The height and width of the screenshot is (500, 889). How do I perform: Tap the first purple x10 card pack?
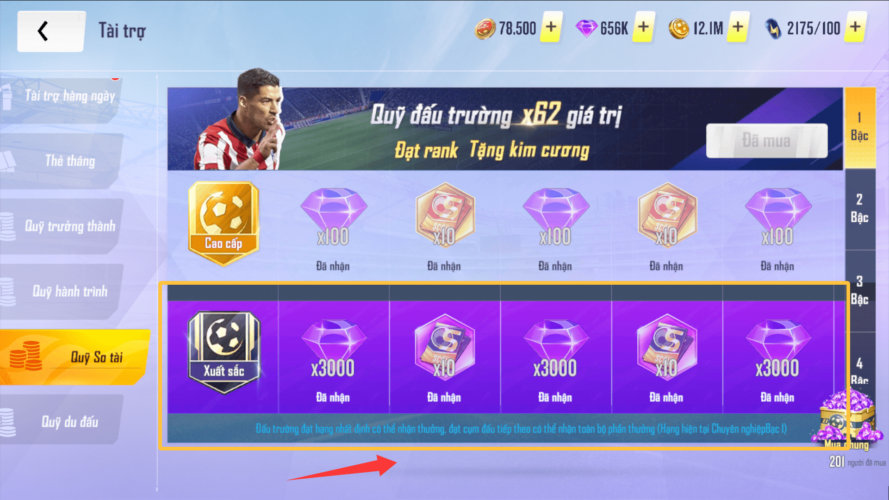pyautogui.click(x=444, y=347)
